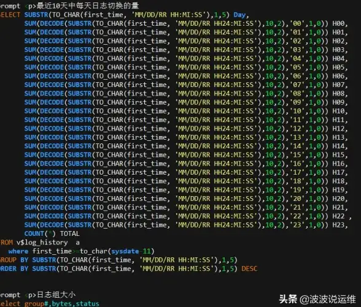Click the DESC keyword in ORDER BY
361x307 pixels.
click(x=249, y=268)
